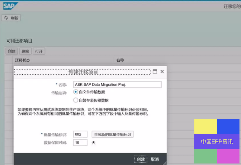Image resolution: width=241 pixels, height=165 pixels.
Task: Click the 删除 toolbar button
Action: [x=25, y=51]
